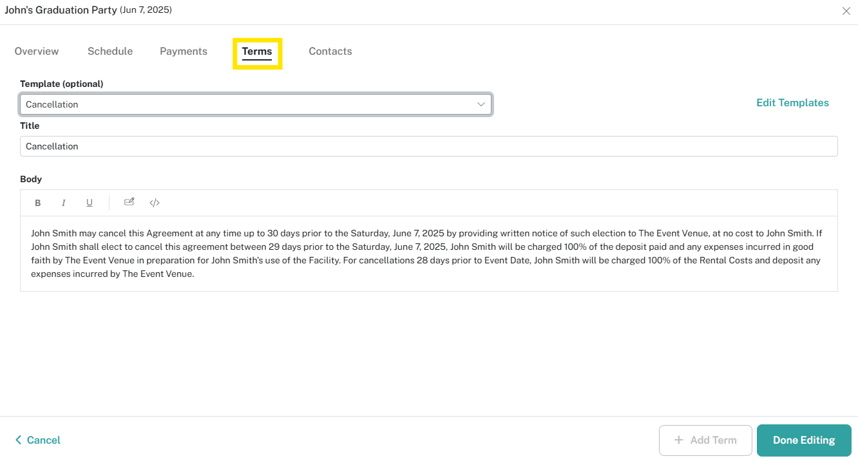The width and height of the screenshot is (858, 463).
Task: Select the Terms tab
Action: [x=257, y=52]
